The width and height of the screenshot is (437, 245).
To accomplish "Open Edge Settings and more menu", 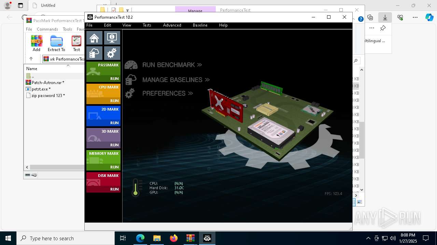I will pyautogui.click(x=415, y=17).
